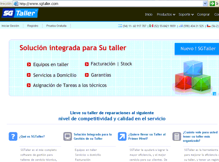Image resolution: width=219 pixels, height=162 pixels.
Task: Open the address bar history dropdown
Action: (x=205, y=4)
